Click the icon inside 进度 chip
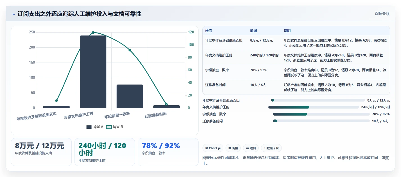401x177 pixels. (x=247, y=148)
